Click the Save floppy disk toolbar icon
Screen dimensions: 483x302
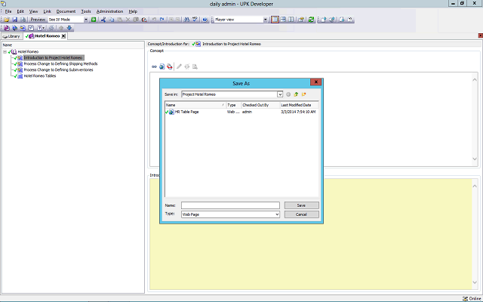(x=15, y=20)
